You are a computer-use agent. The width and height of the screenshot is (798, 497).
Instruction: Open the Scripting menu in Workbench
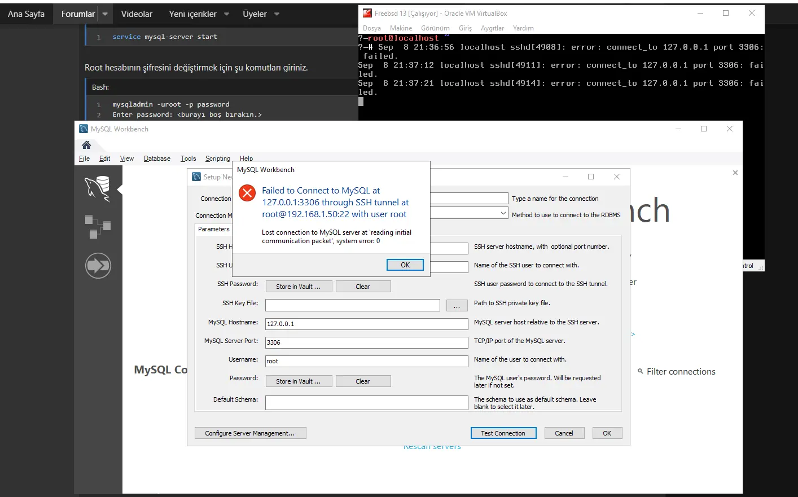pos(217,159)
